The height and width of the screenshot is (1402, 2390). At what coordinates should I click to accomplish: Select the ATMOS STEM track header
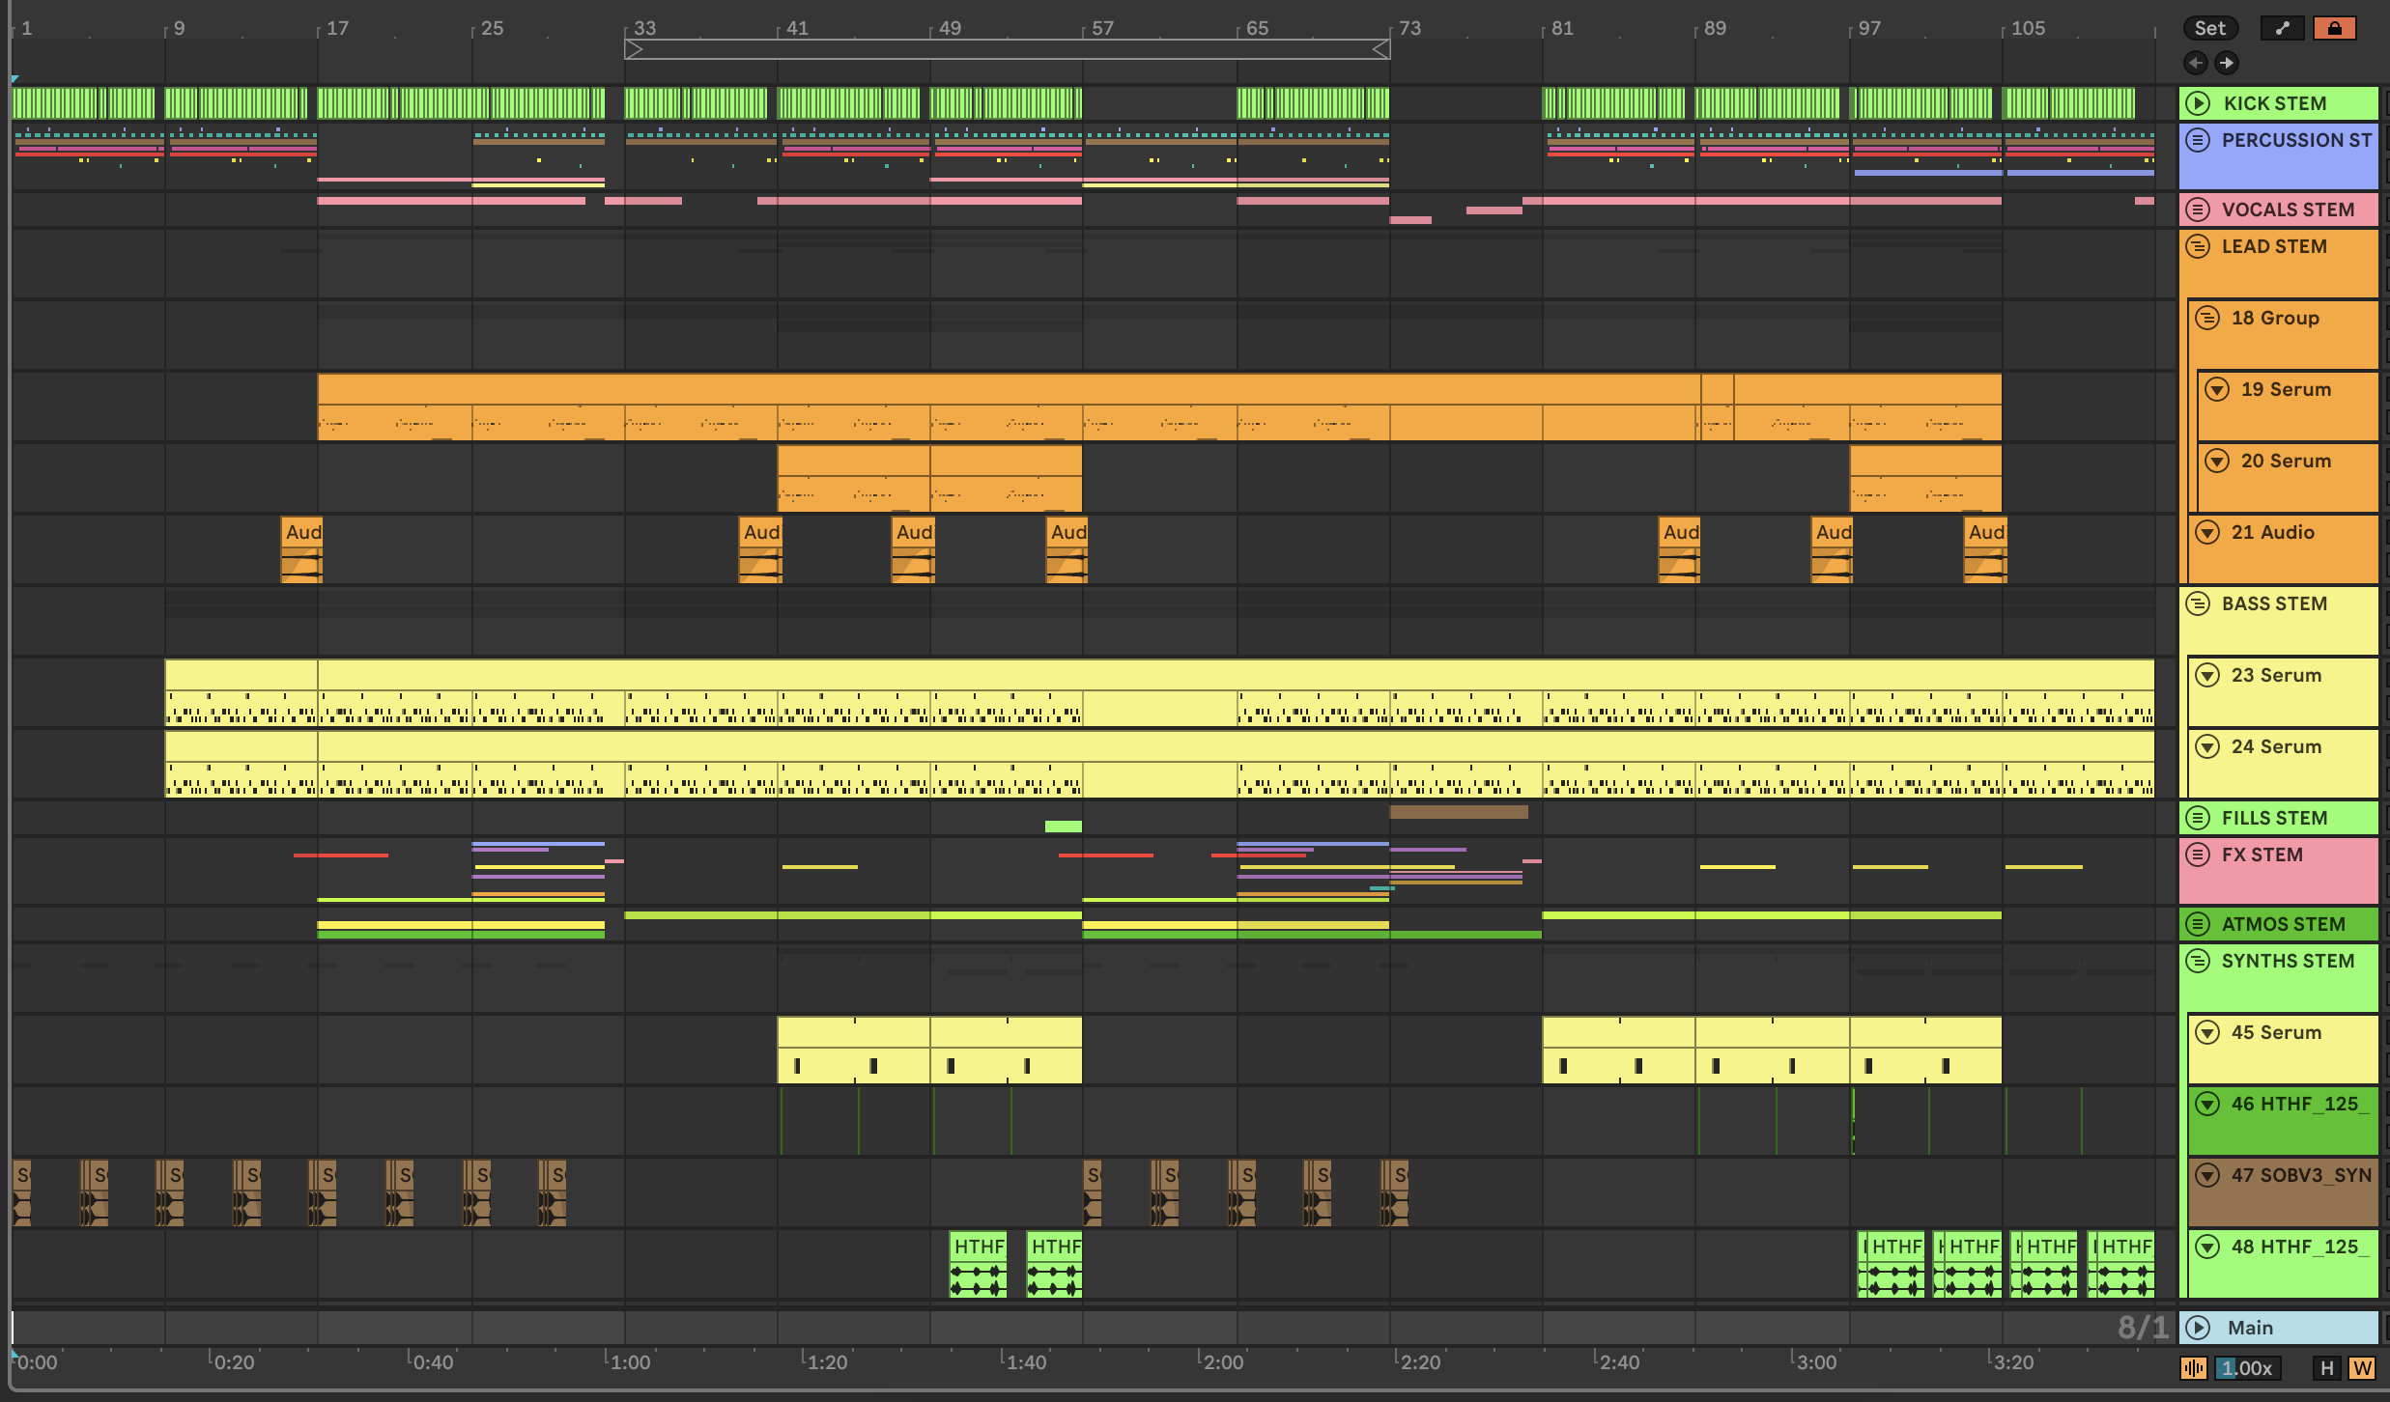pyautogui.click(x=2279, y=924)
